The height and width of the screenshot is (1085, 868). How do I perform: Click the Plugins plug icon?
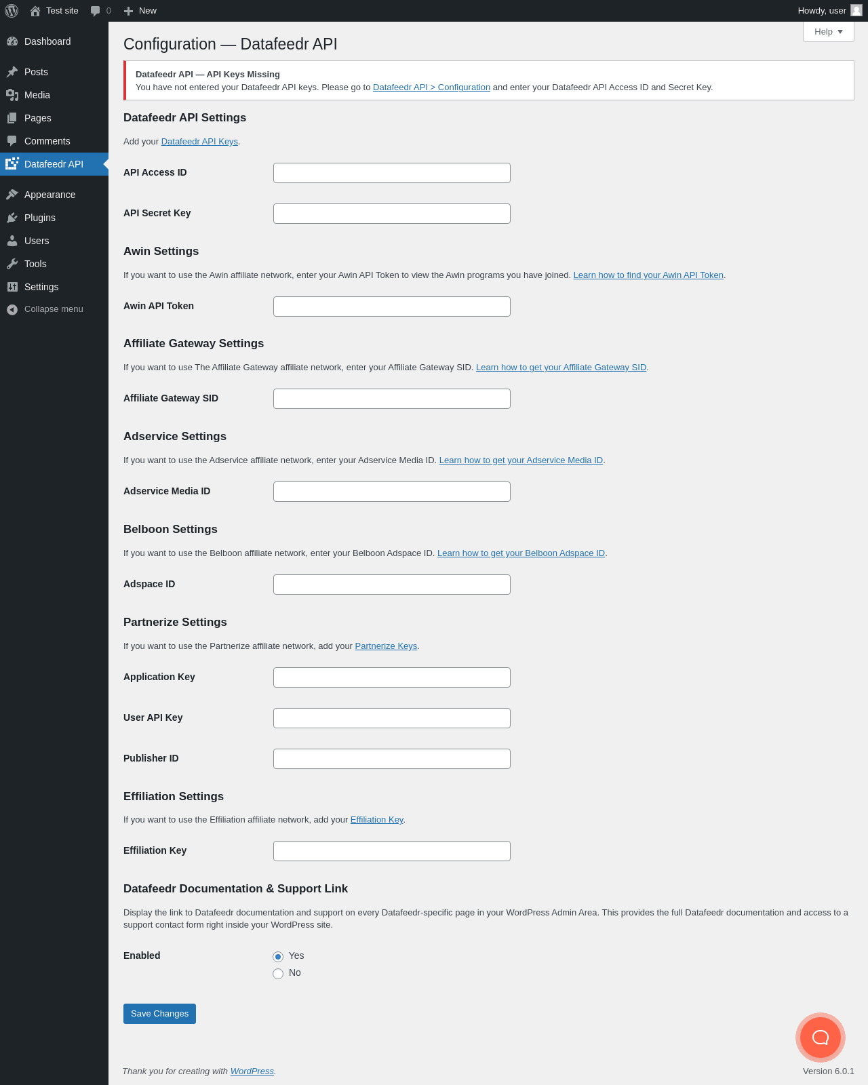(x=12, y=218)
